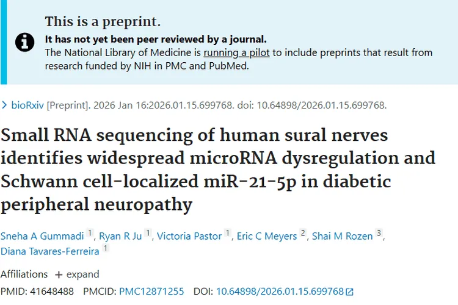The width and height of the screenshot is (458, 305).
Task: Click author Diana Tavares-Ferreira
Action: coord(50,251)
